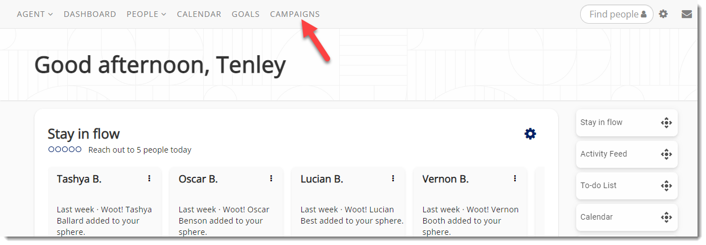
Task: Open the Goals page
Action: click(x=245, y=14)
